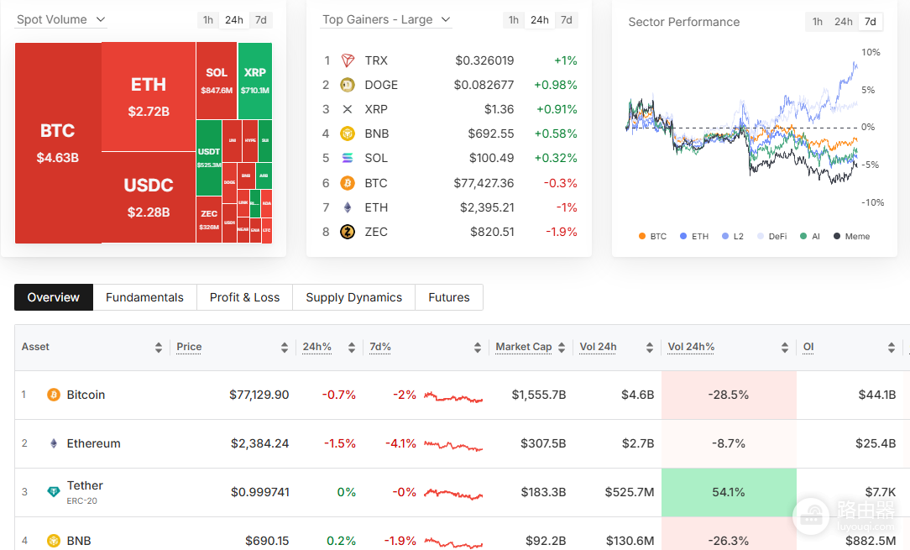Click the ETH $2.72B treemap tile
910x550 pixels.
[x=149, y=97]
